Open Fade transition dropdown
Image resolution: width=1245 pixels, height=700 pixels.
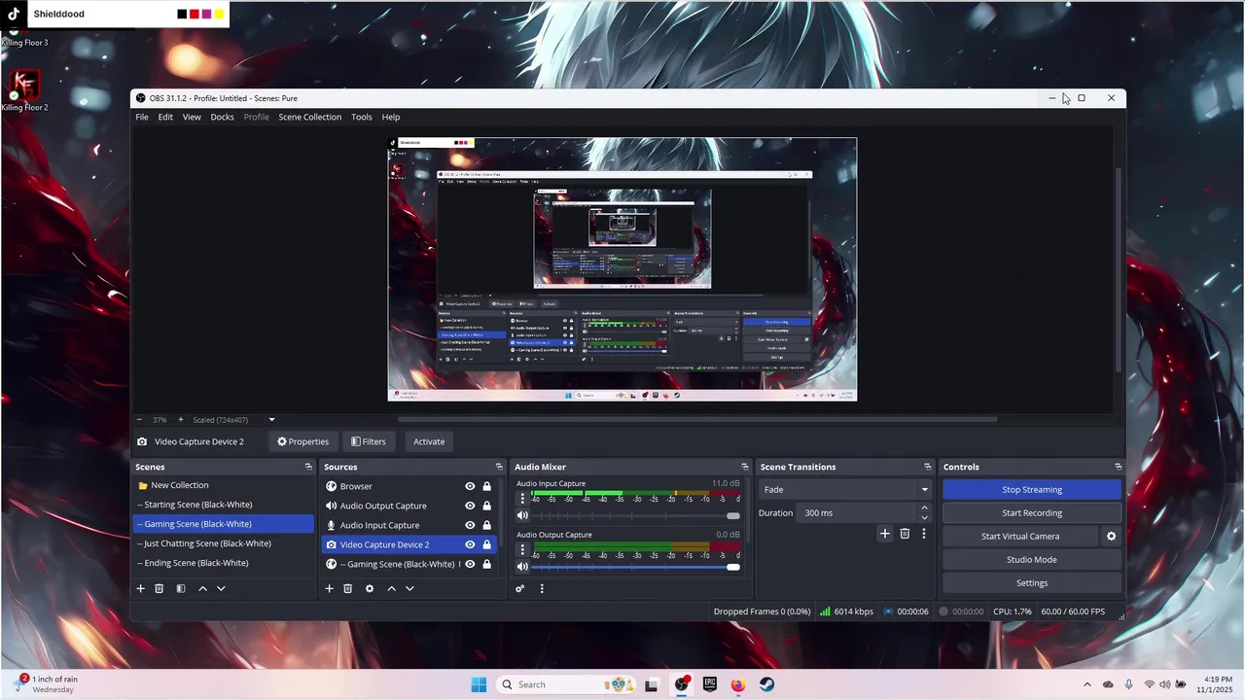(845, 489)
